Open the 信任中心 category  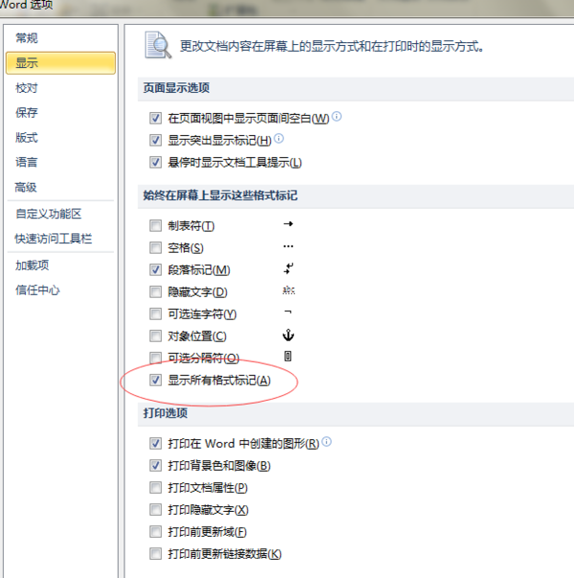pyautogui.click(x=37, y=290)
